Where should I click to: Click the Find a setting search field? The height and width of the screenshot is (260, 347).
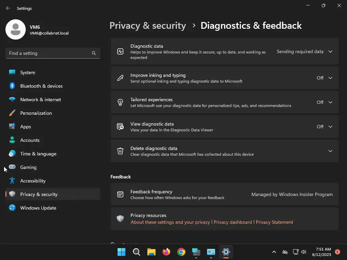tap(53, 53)
